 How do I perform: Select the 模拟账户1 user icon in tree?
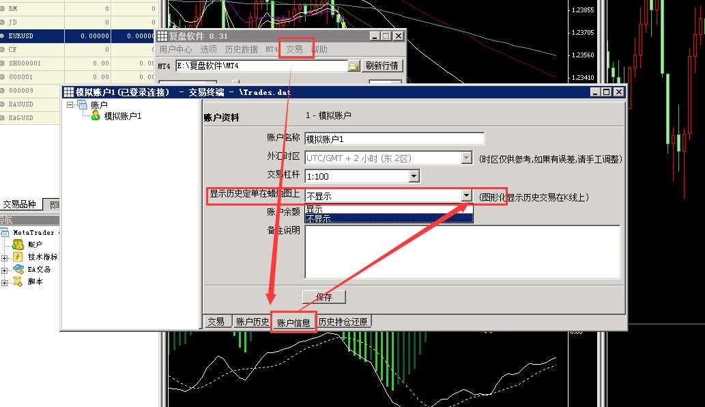coord(96,116)
